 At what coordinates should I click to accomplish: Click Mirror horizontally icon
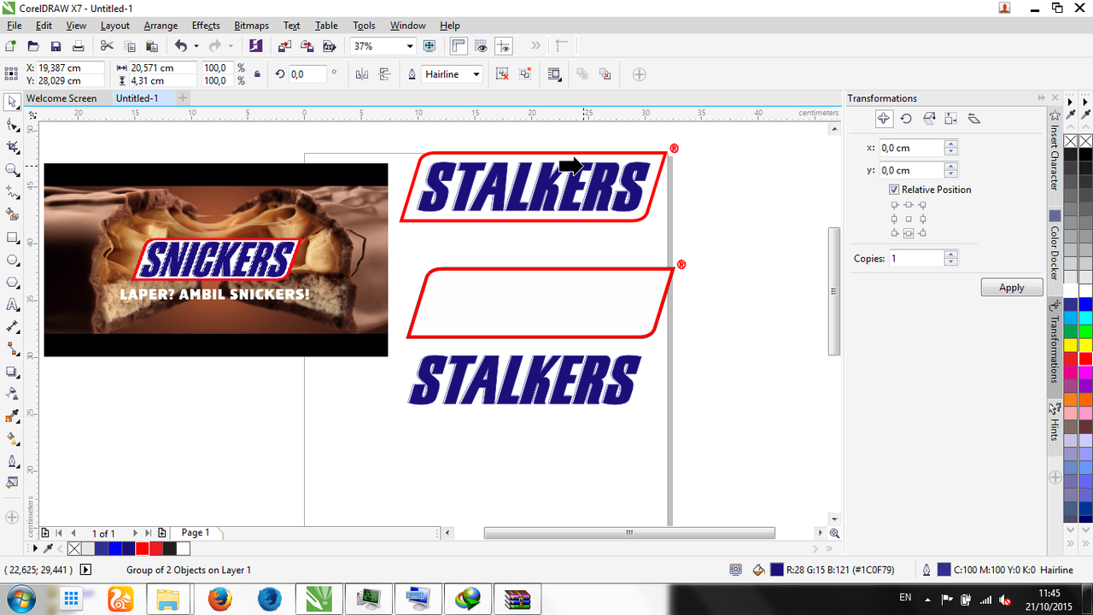pos(361,74)
